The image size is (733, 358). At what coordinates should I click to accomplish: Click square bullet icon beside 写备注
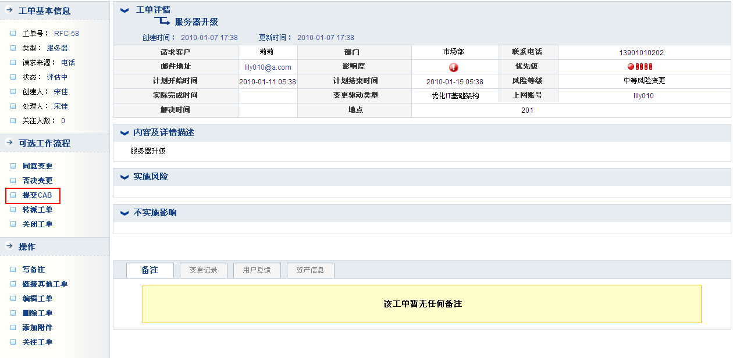coord(13,270)
